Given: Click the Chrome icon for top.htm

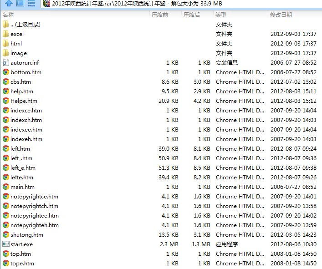Looking at the screenshot, I should tap(6, 254).
